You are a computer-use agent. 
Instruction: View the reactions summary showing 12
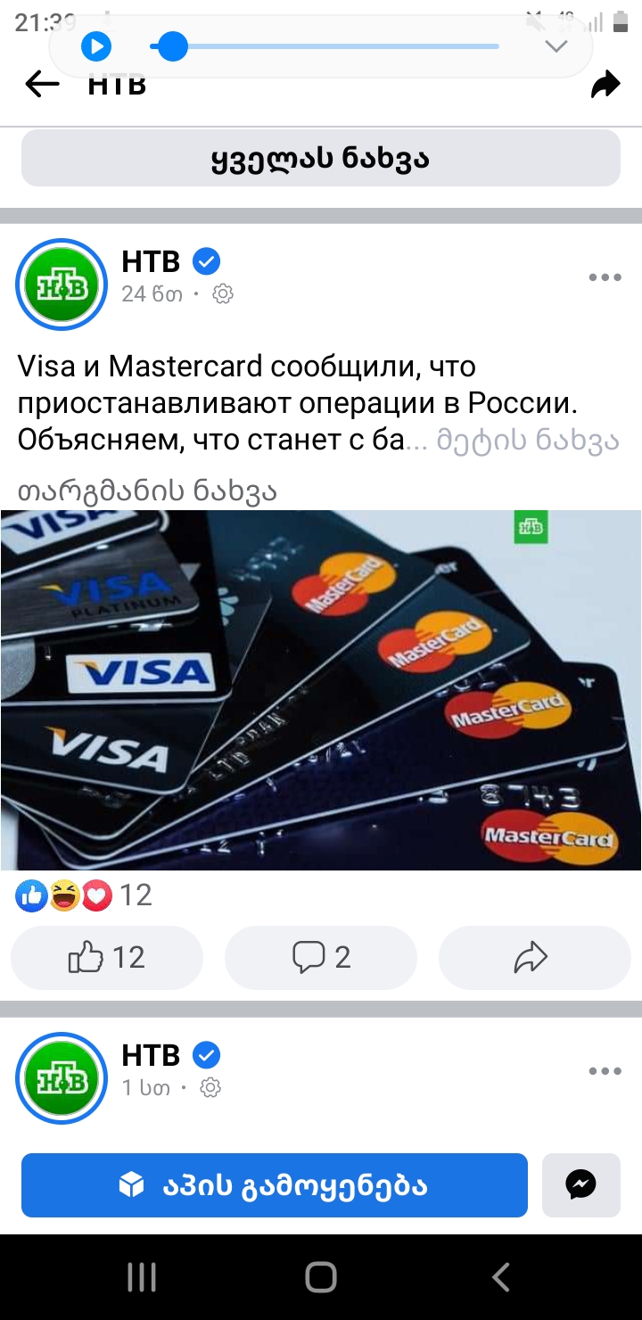(84, 895)
